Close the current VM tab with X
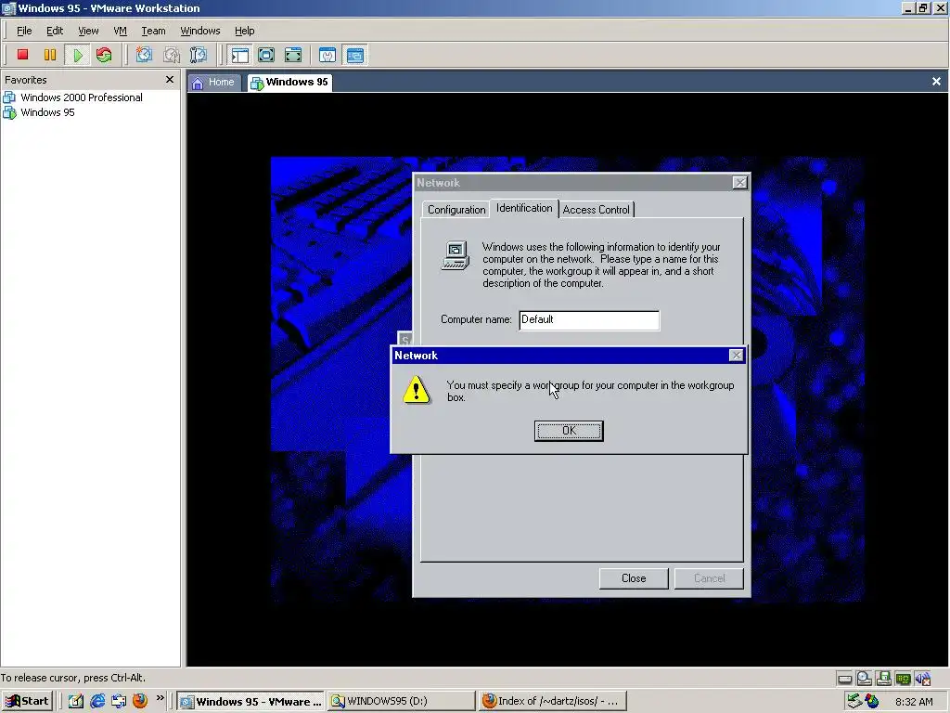The width and height of the screenshot is (950, 713). click(936, 82)
